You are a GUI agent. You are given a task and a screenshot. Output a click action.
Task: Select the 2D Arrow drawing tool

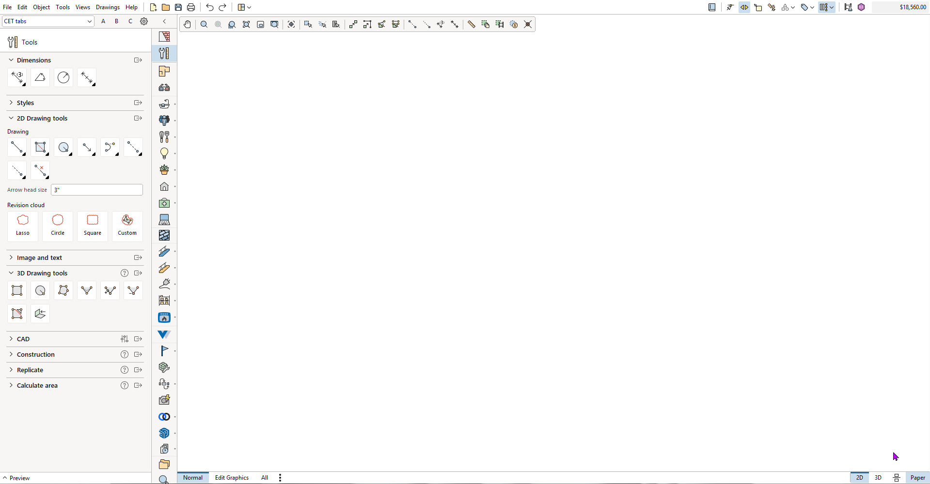tap(87, 147)
